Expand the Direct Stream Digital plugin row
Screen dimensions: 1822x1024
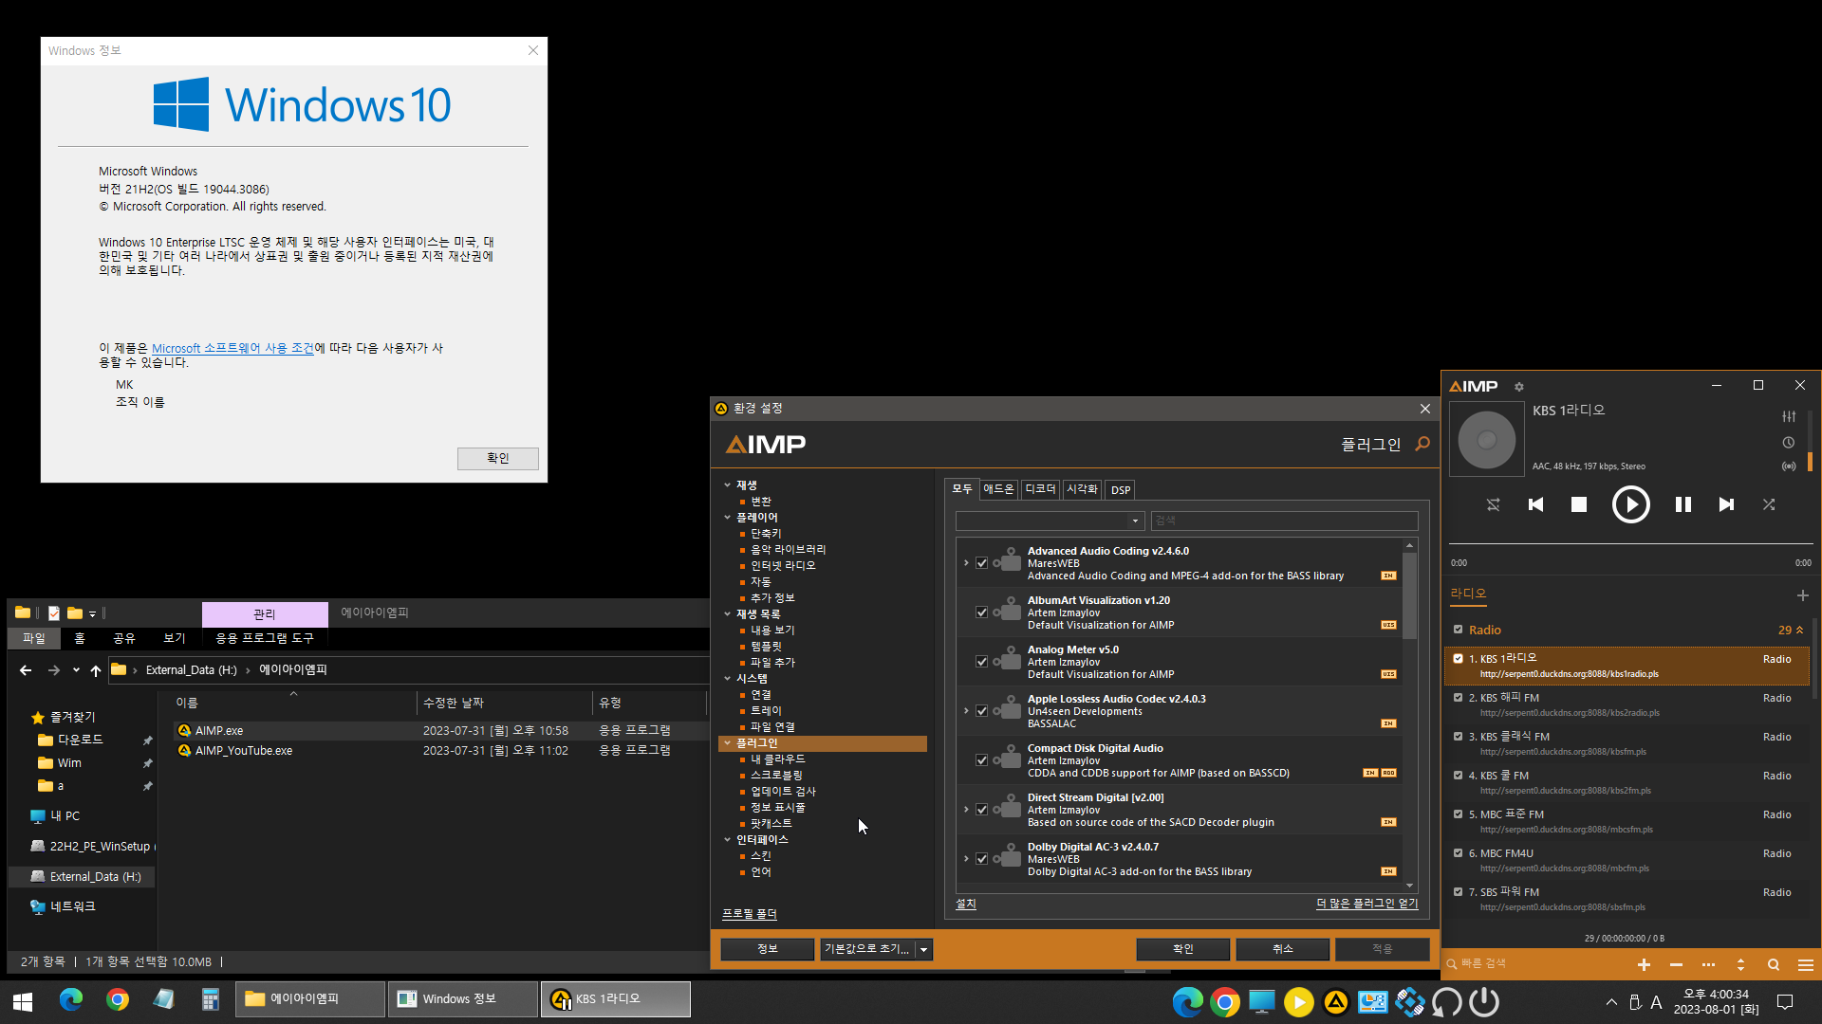(x=966, y=810)
